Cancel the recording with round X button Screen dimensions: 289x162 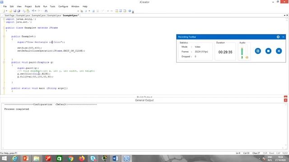pos(279,51)
